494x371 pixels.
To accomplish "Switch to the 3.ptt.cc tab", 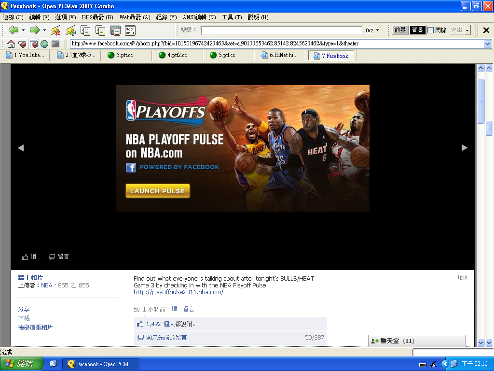I will coord(125,55).
